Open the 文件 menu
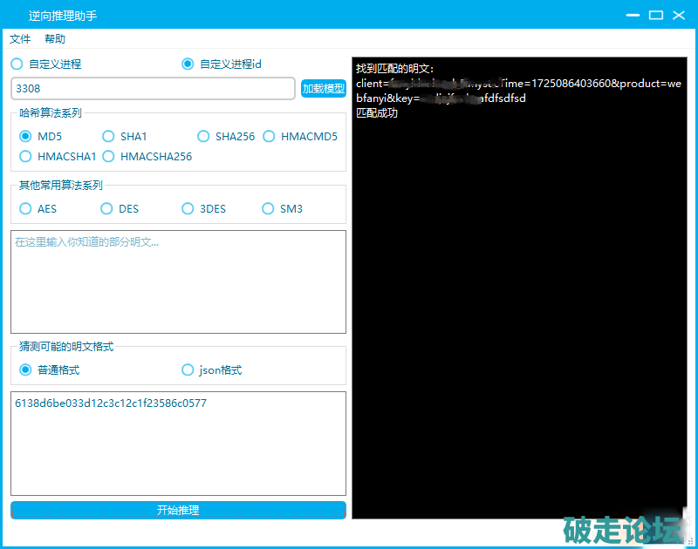Screen dimensions: 698x549 pyautogui.click(x=20, y=39)
